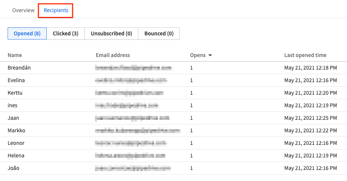347x181 pixels.
Task: Click the João recipient name
Action: [x=14, y=168]
